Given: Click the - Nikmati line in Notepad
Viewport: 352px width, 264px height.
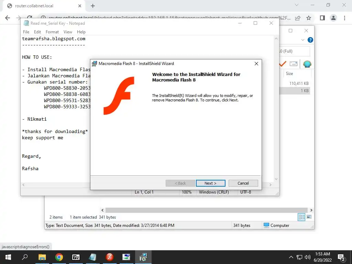Looking at the screenshot, I should click(34, 119).
